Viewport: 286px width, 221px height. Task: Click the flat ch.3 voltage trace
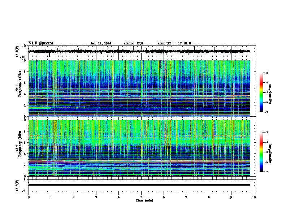(x=139, y=185)
